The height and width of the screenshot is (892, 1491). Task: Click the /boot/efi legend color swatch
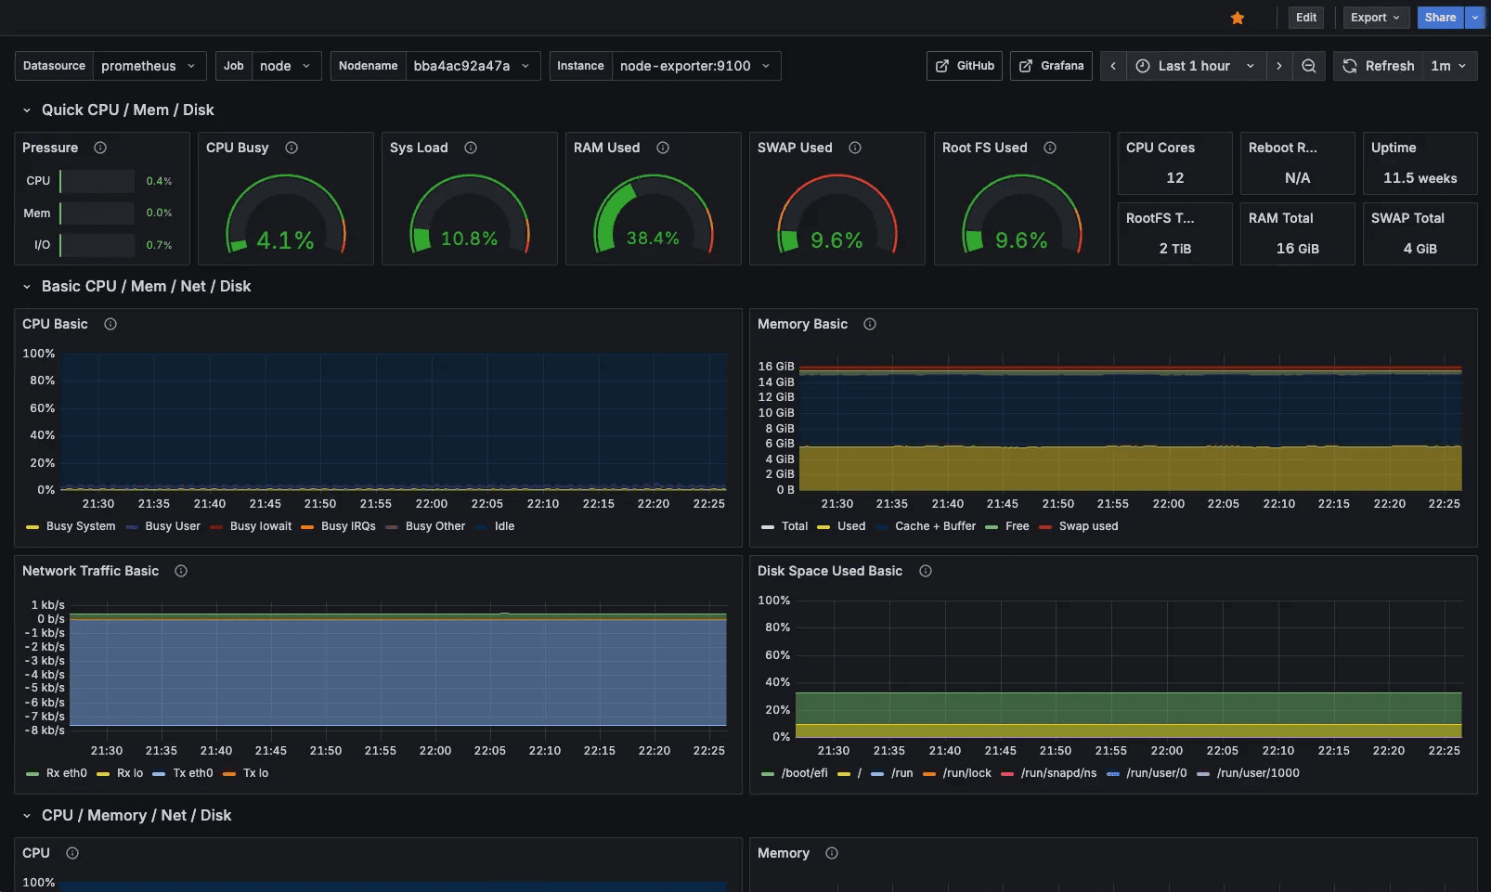(767, 773)
